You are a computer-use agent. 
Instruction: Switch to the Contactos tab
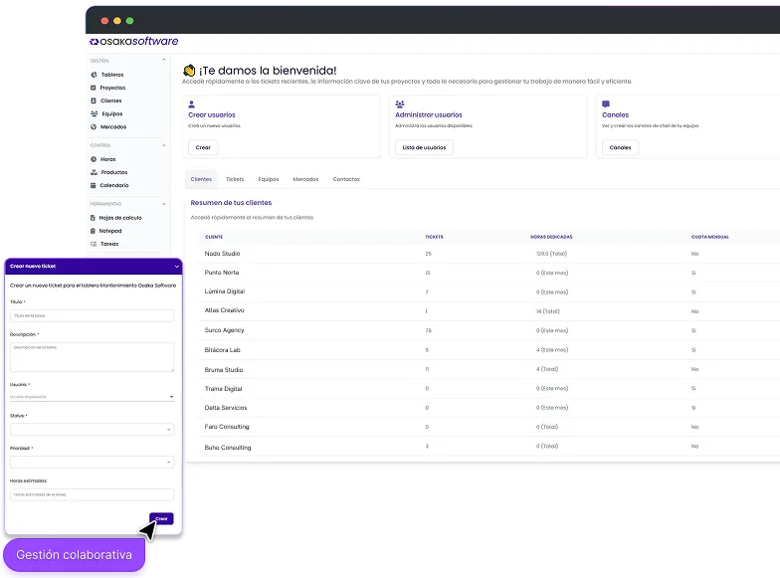[346, 179]
